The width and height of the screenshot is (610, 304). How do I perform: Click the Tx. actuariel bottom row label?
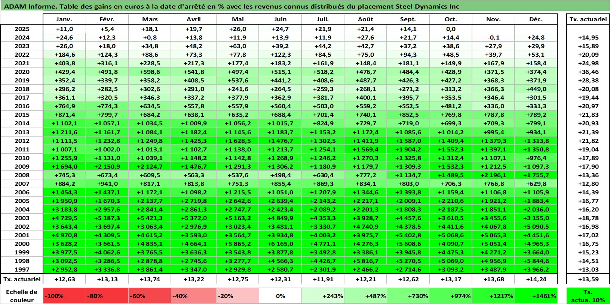tap(22, 279)
